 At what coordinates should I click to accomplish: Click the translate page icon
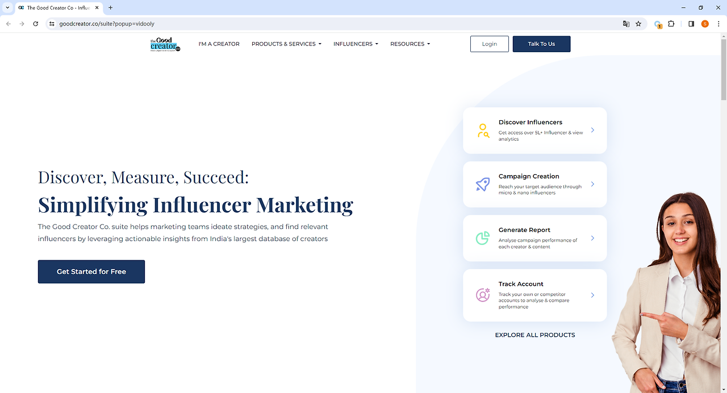click(x=626, y=24)
